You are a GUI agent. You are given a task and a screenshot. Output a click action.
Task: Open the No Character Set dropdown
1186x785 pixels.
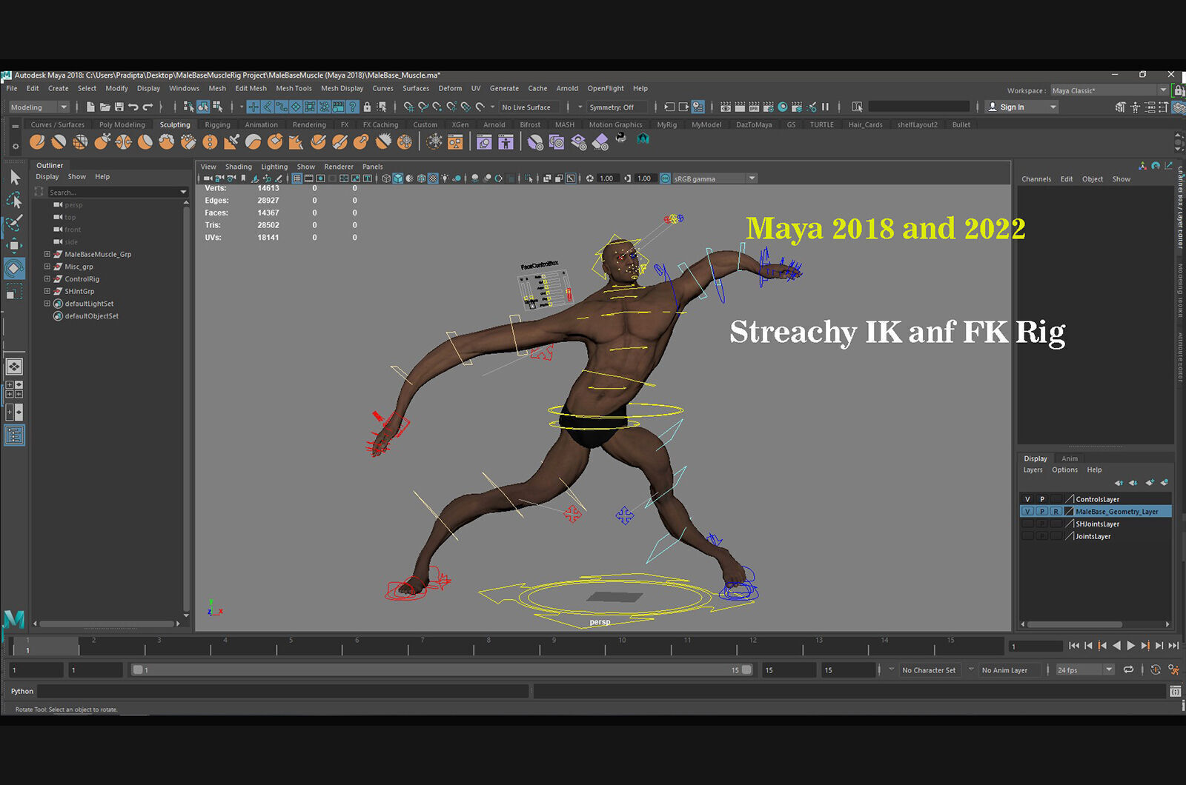[929, 670]
